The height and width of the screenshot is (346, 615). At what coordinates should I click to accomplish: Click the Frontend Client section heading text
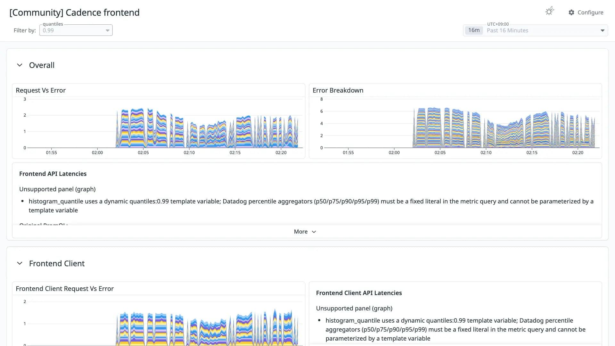57,263
